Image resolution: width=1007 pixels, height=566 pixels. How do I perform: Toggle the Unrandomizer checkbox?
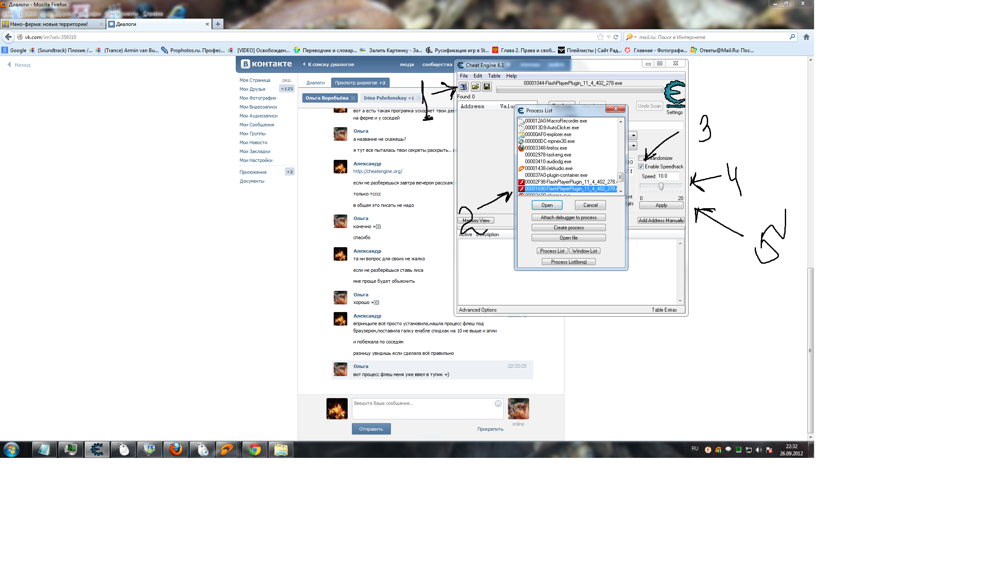tap(641, 158)
